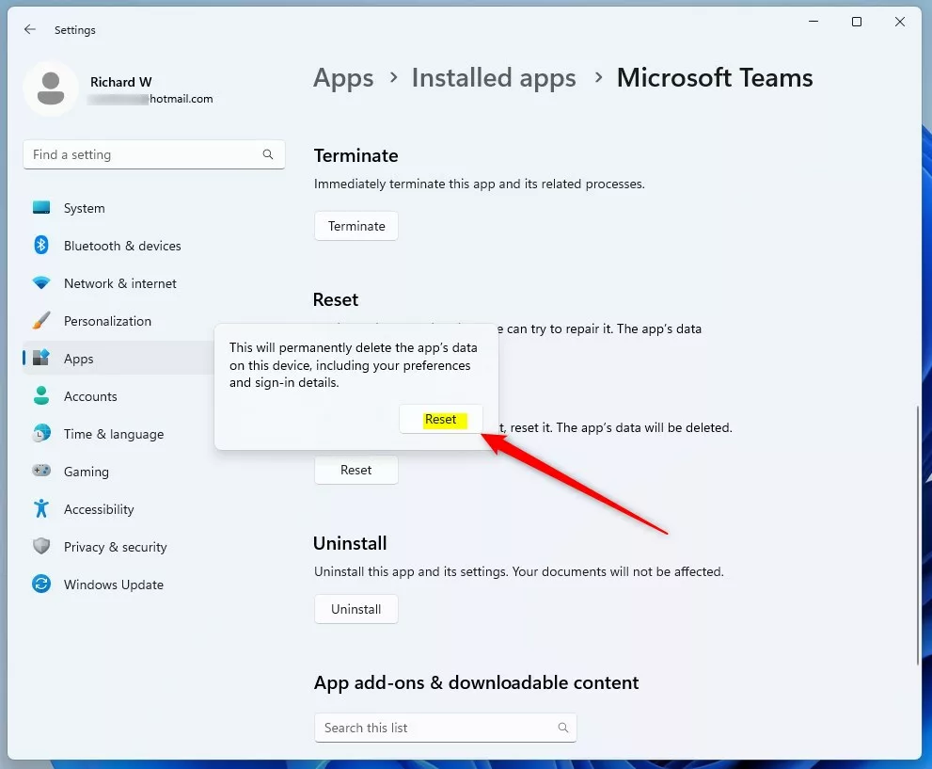Click the back arrow in Settings
The height and width of the screenshot is (769, 932).
click(30, 29)
